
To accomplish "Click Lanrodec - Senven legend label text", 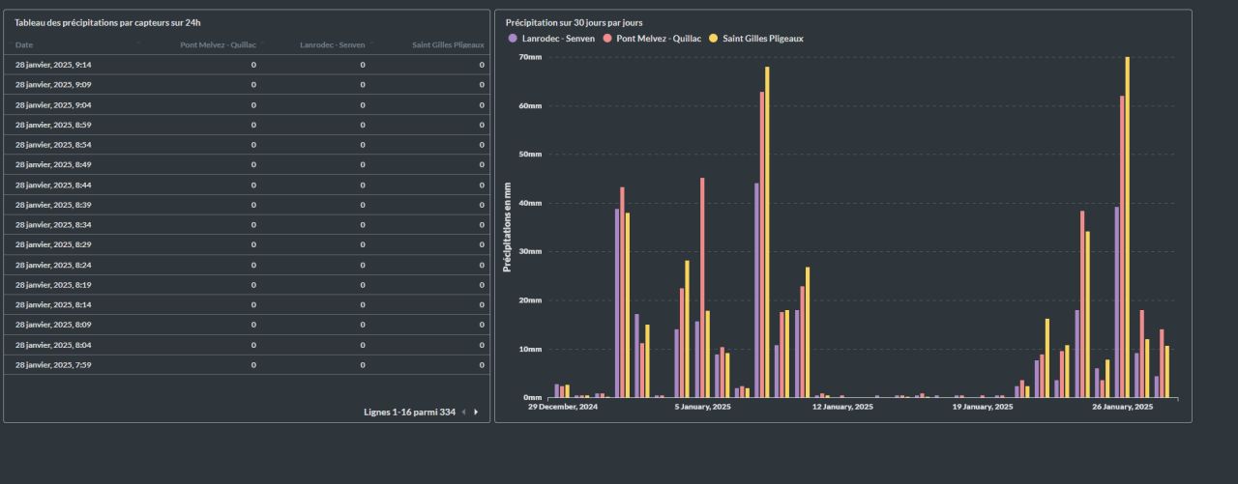I will (x=557, y=39).
